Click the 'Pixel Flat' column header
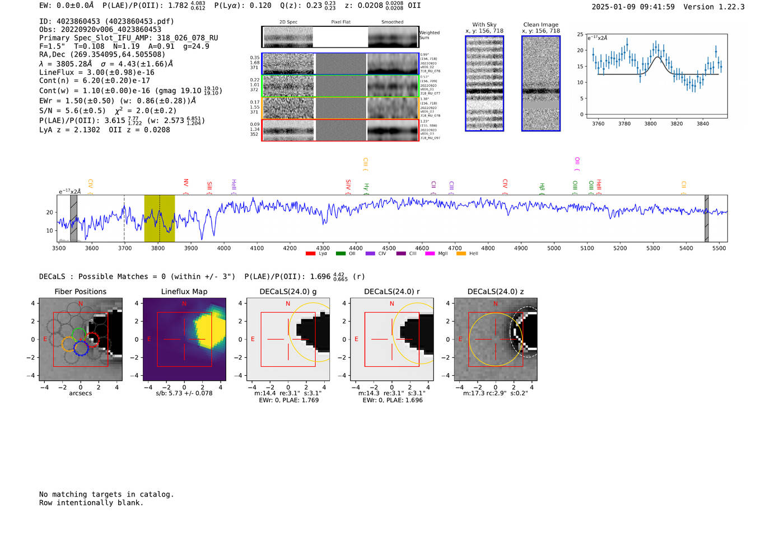The height and width of the screenshot is (533, 784). click(340, 22)
